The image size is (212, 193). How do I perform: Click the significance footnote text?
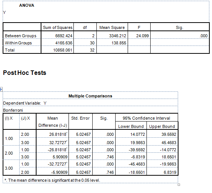click(x=52, y=180)
